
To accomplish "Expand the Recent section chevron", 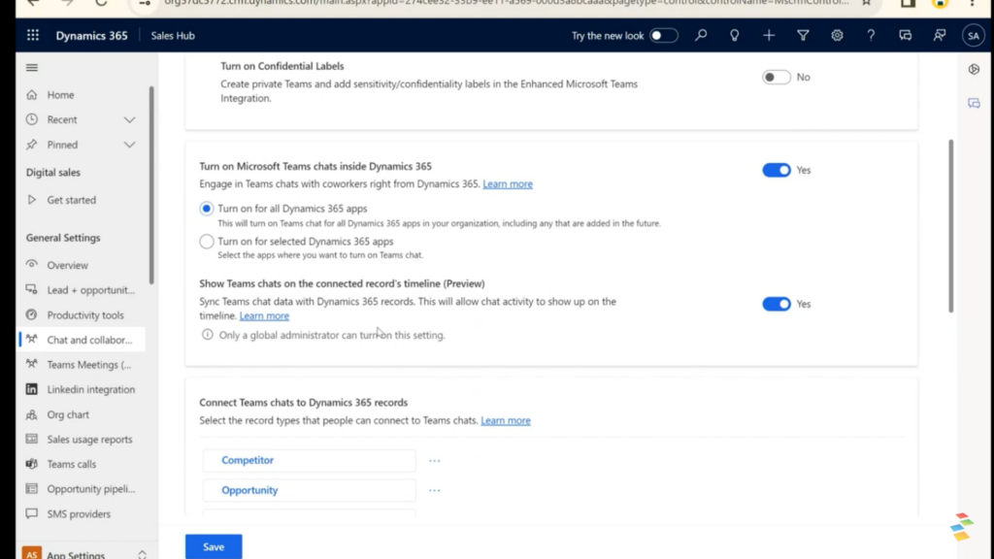I will pyautogui.click(x=129, y=119).
